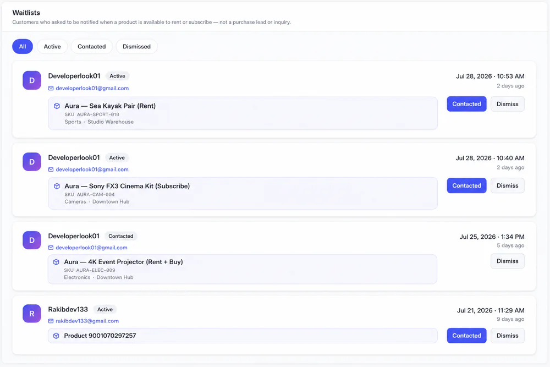The image size is (550, 367).
Task: Click the Sports · Studio Warehouse line
Action: tap(99, 122)
